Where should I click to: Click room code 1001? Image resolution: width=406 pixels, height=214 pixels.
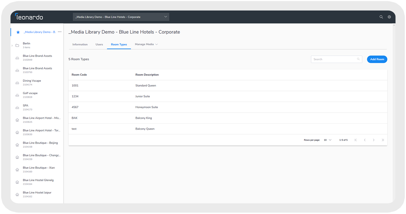75,86
